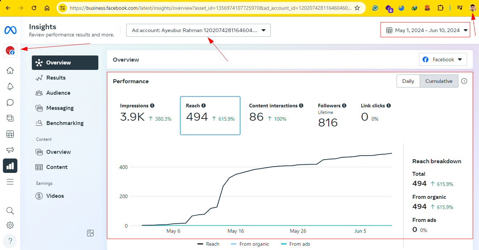Open Planner grid icon in rail
This screenshot has height=250, width=479.
coord(10,134)
